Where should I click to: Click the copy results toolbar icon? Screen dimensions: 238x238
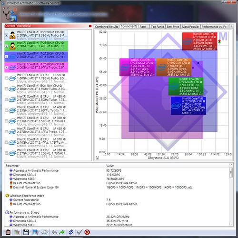point(17,232)
